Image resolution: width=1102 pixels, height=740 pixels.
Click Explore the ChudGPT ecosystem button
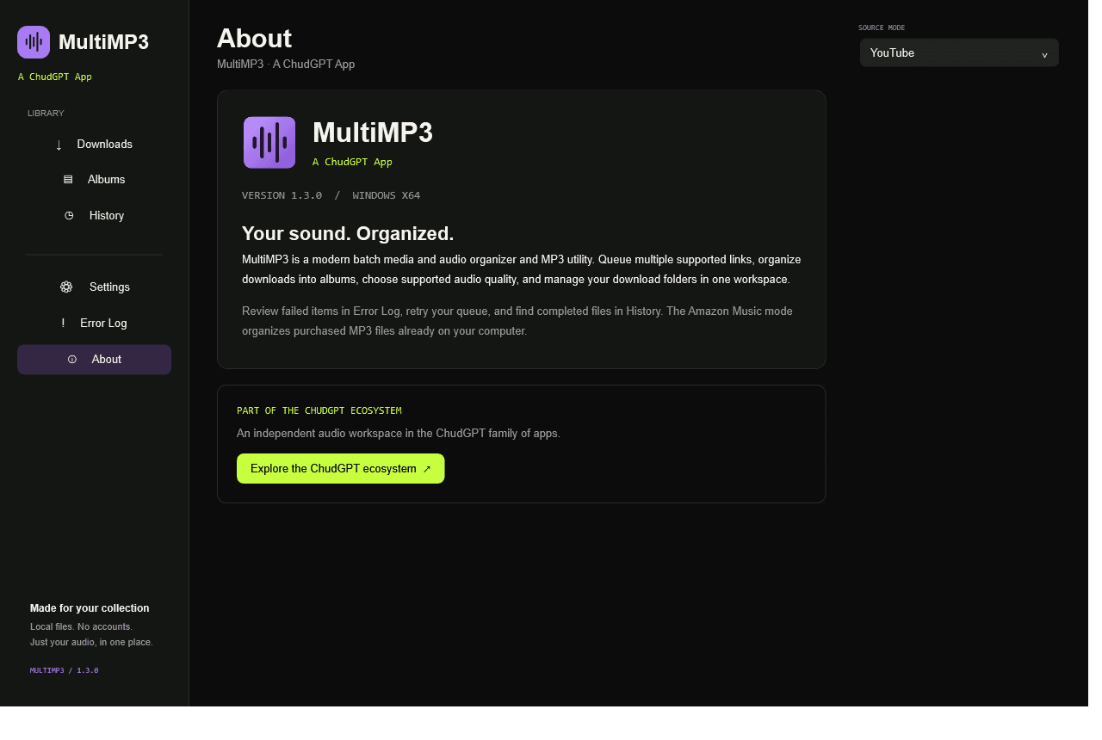(x=341, y=469)
